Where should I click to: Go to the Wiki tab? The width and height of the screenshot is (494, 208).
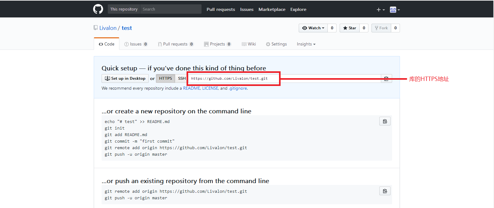(249, 44)
